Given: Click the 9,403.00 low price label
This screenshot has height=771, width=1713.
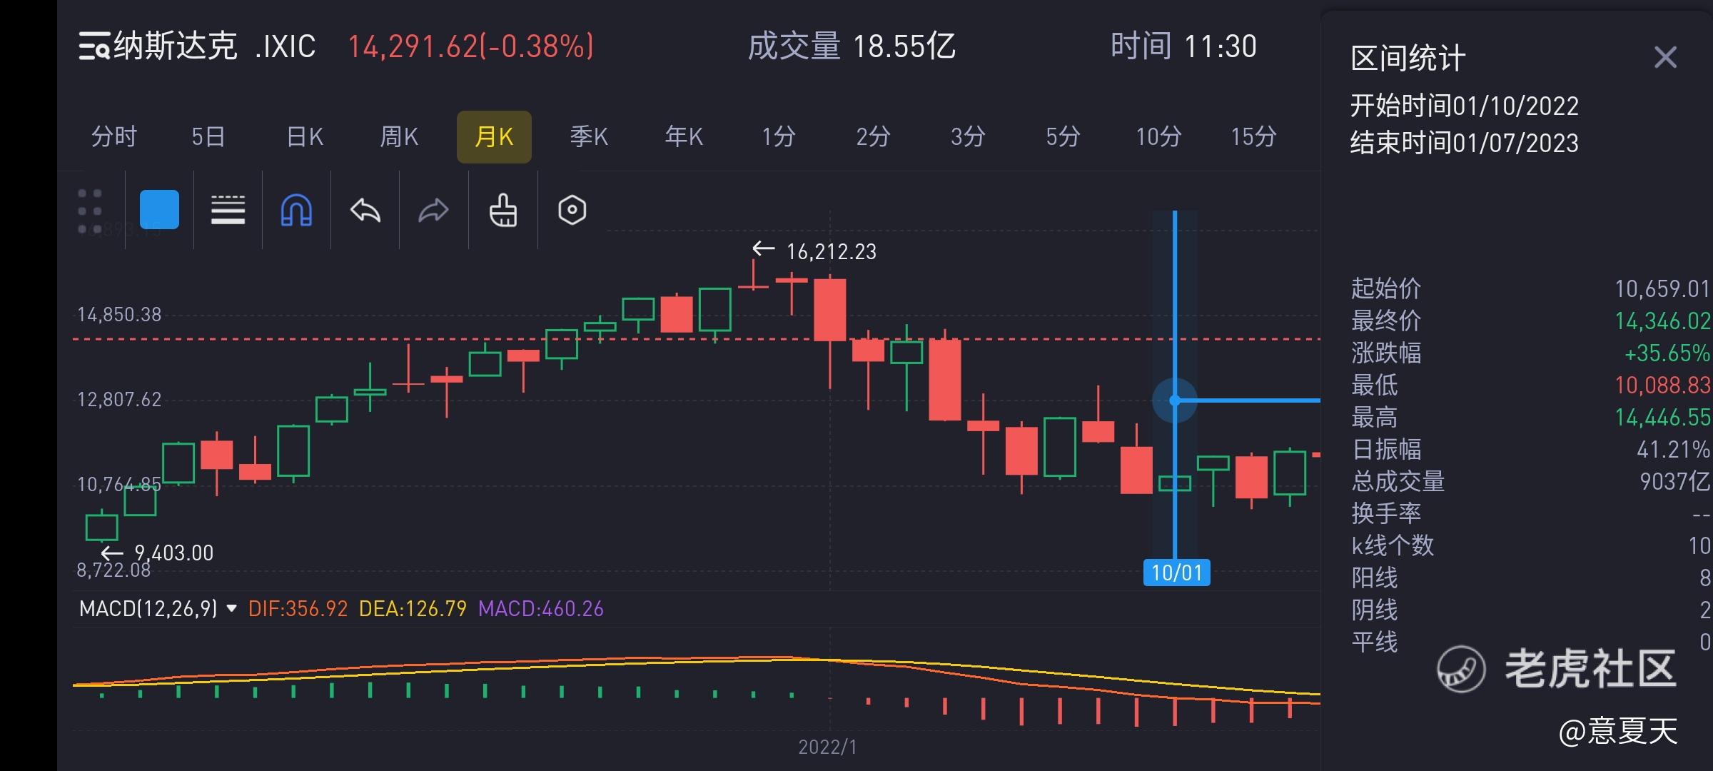Looking at the screenshot, I should point(173,553).
